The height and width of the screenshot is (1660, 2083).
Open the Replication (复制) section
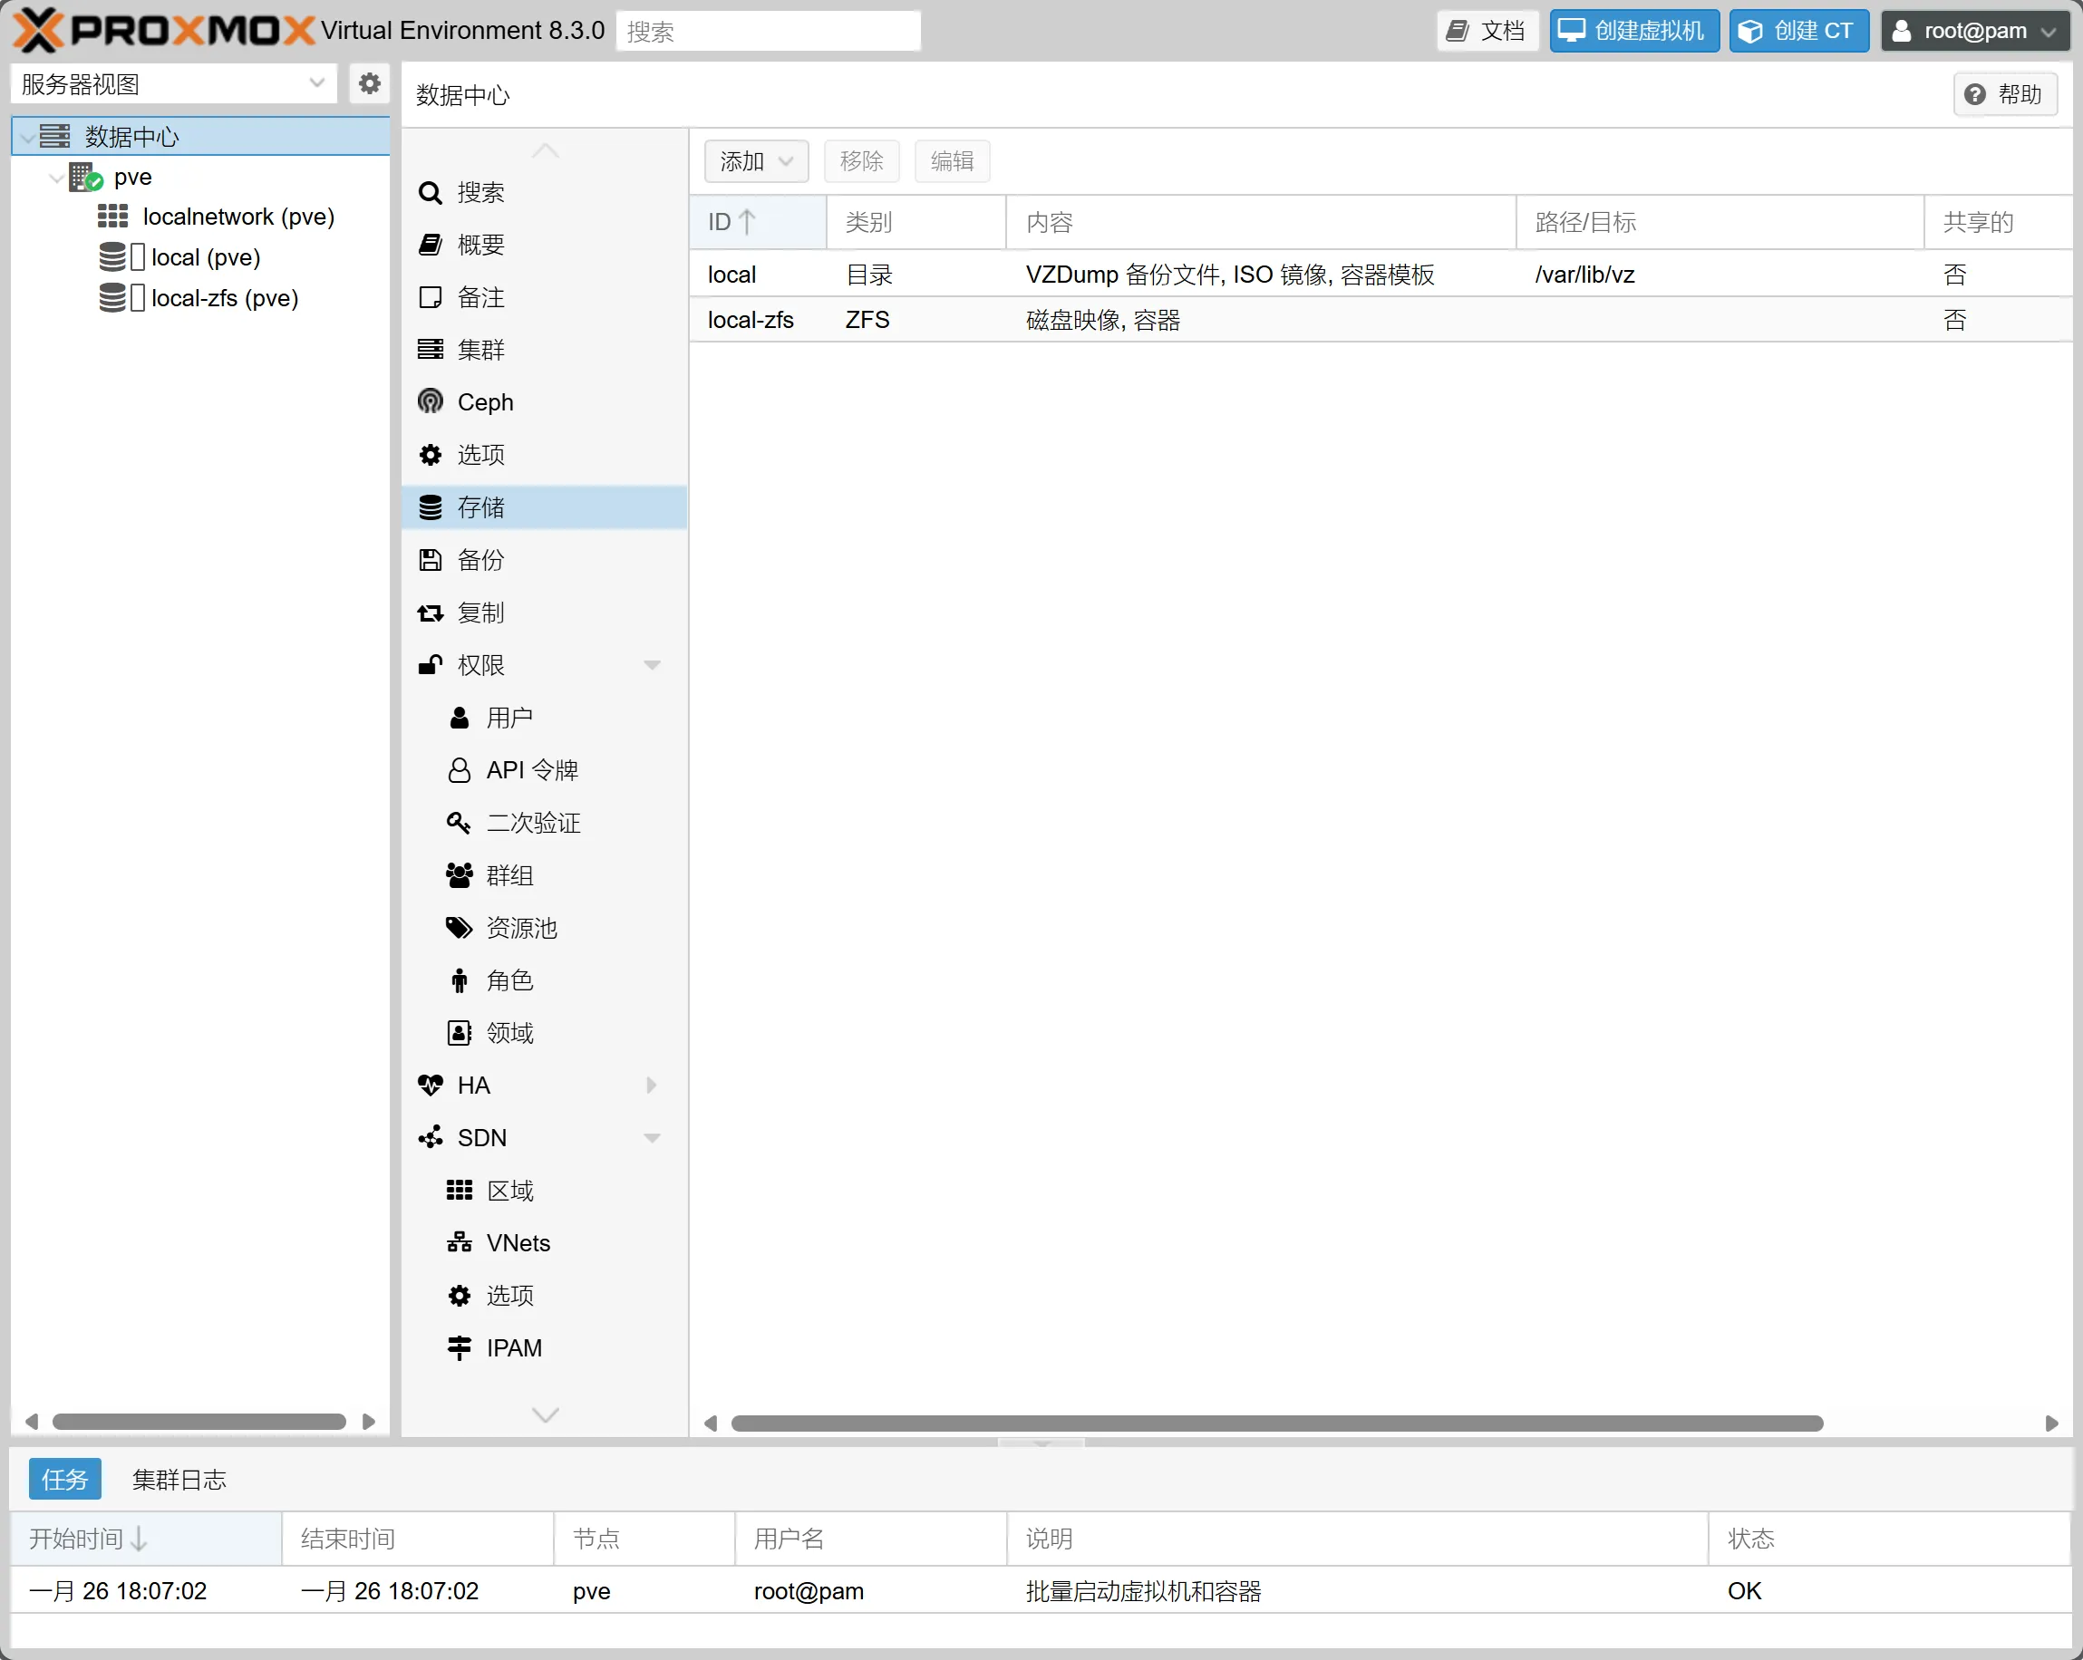click(480, 613)
